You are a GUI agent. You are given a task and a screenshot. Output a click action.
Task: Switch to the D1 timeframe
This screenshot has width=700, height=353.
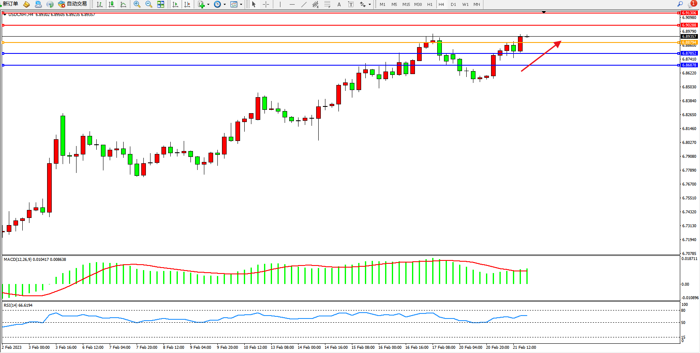point(453,4)
